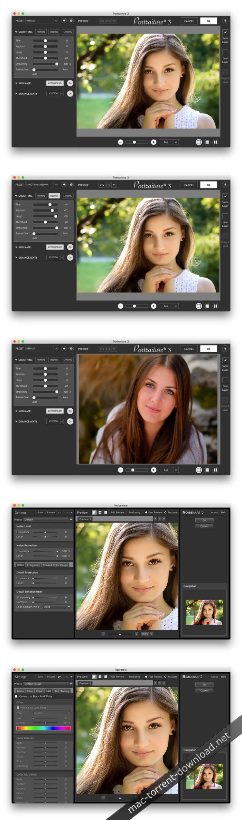
Task: Tick Same Layer checkbox in top Portraiture window
Action: (x=225, y=32)
